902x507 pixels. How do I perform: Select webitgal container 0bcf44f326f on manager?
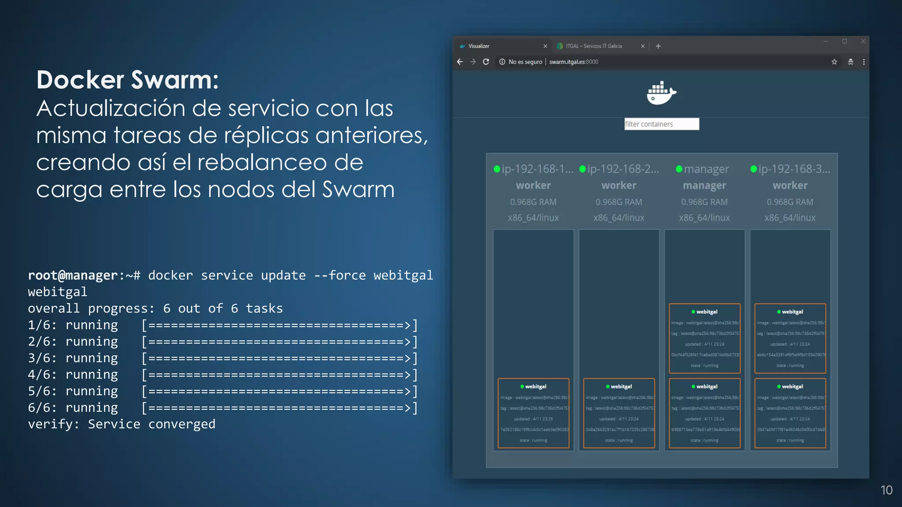[x=704, y=338]
